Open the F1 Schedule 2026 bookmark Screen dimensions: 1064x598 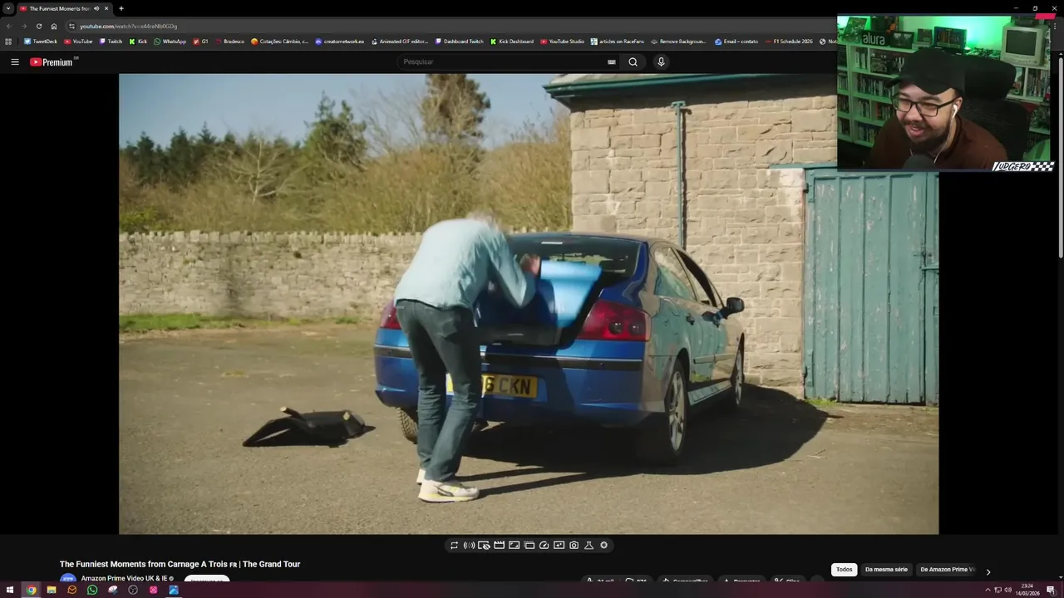point(789,42)
